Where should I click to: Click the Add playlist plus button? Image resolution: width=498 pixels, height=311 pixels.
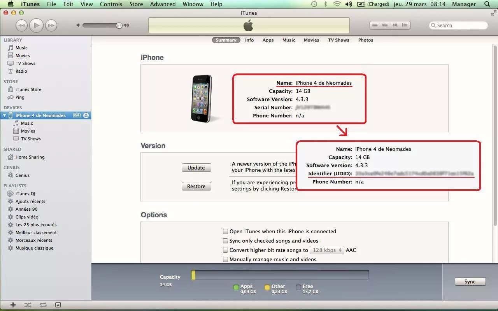pos(13,305)
